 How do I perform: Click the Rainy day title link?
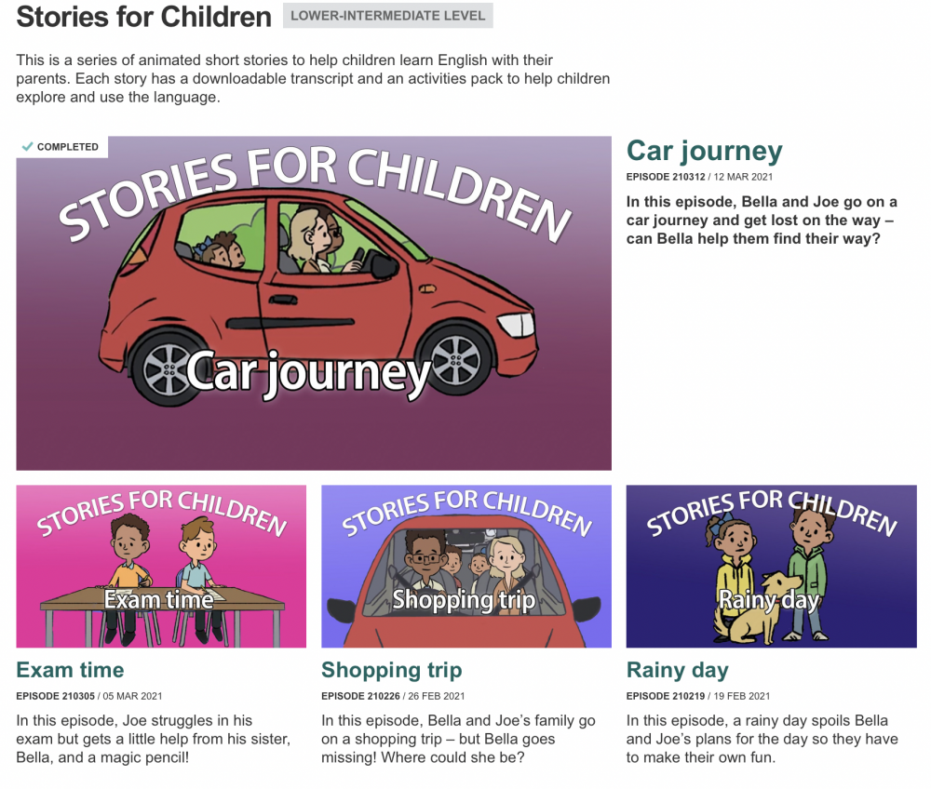pyautogui.click(x=677, y=670)
